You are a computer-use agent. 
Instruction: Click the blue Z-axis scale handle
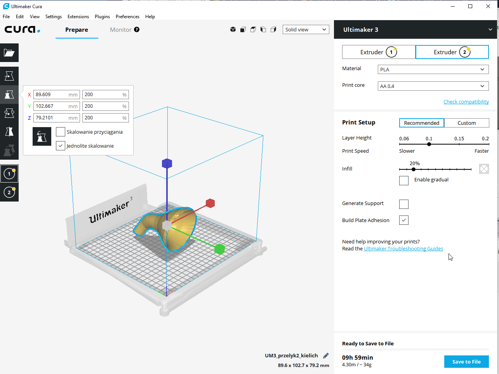coord(167,164)
